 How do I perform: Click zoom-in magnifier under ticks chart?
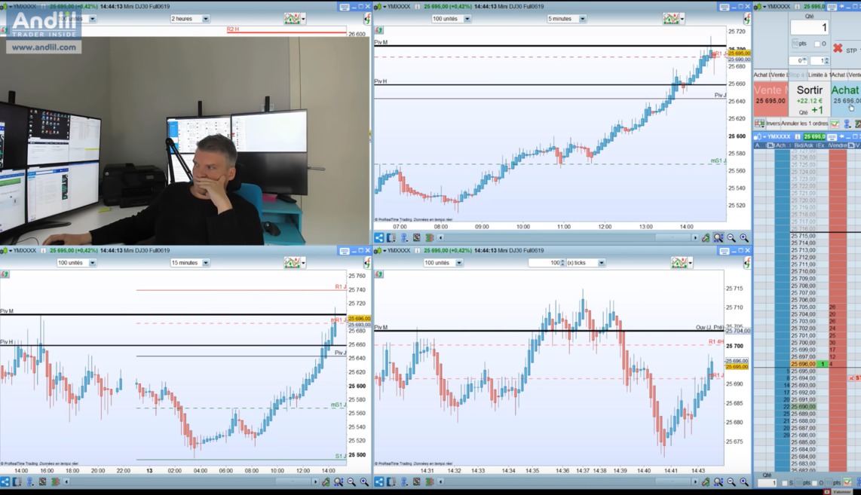click(744, 482)
